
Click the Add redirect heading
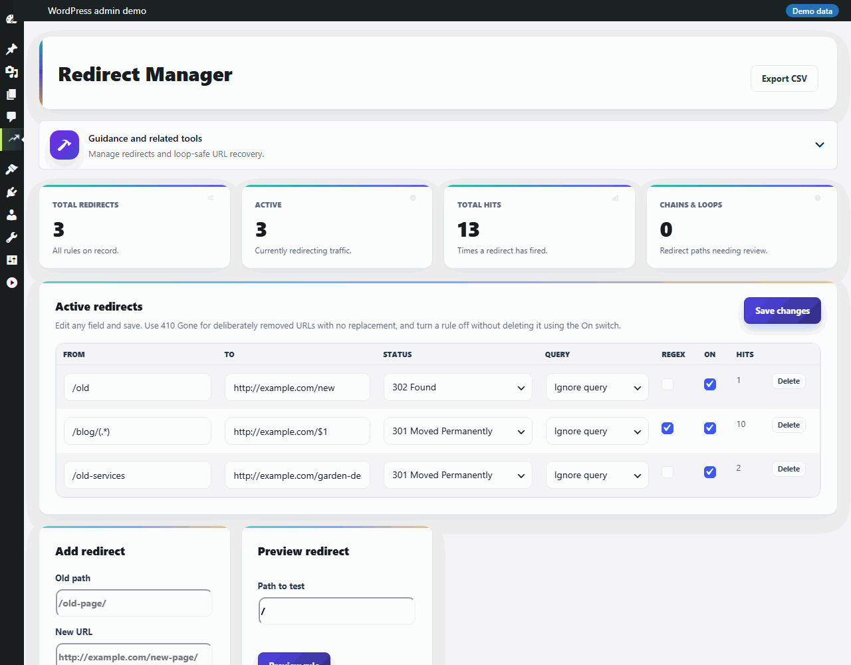tap(90, 551)
